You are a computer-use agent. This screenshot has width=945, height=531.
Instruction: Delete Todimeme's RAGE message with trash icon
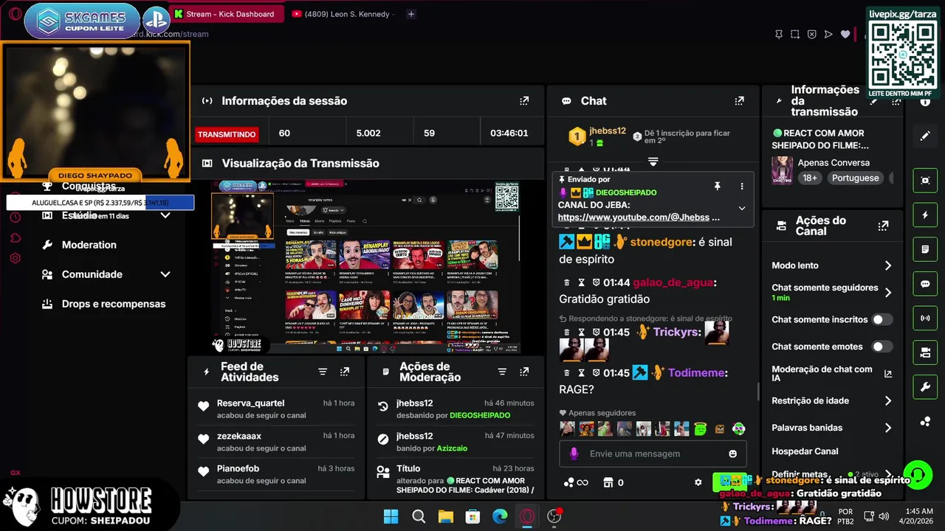(567, 373)
